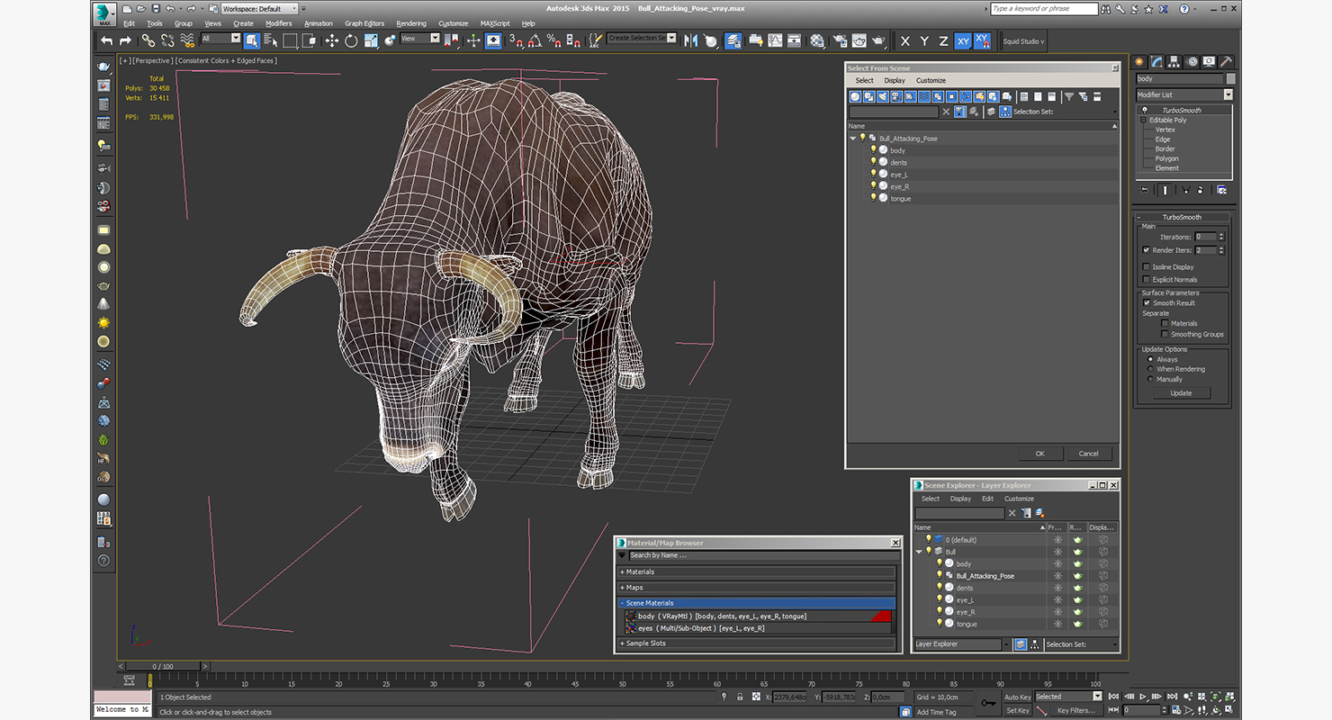Open the MAXScript menu
The height and width of the screenshot is (720, 1332).
point(495,23)
